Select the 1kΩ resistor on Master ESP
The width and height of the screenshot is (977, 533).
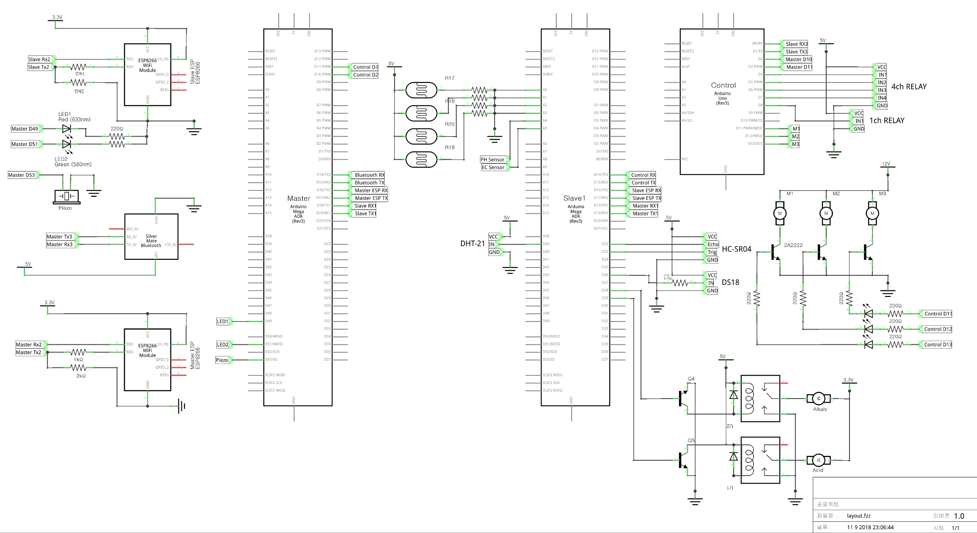78,352
